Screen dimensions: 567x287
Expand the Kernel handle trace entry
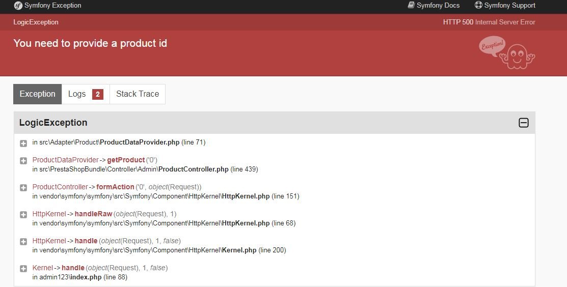23,268
